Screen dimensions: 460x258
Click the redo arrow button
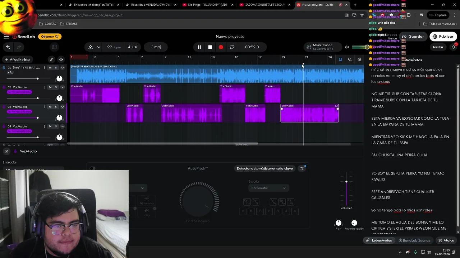[x=19, y=47]
